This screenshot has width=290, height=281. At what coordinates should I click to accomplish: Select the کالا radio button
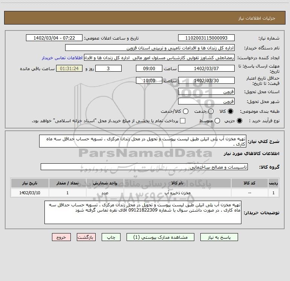[230, 111]
